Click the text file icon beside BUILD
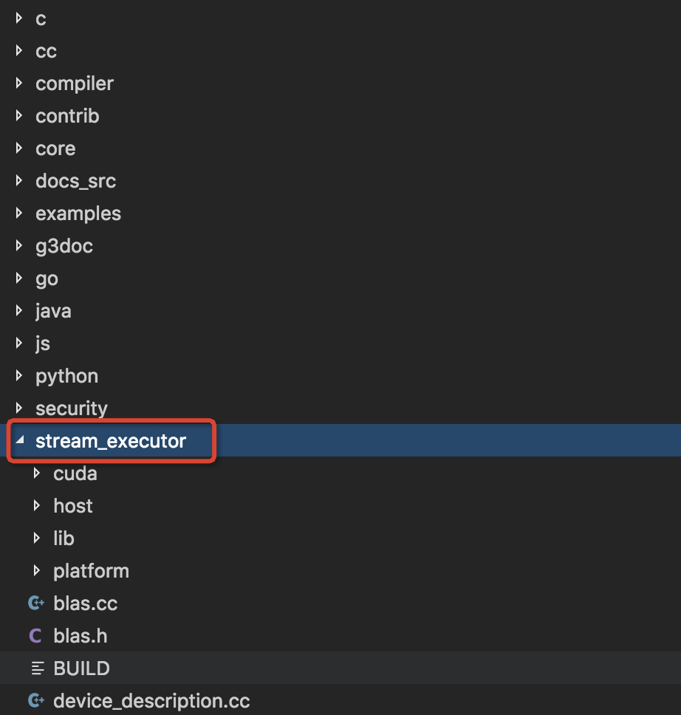Image resolution: width=681 pixels, height=715 pixels. coord(36,668)
